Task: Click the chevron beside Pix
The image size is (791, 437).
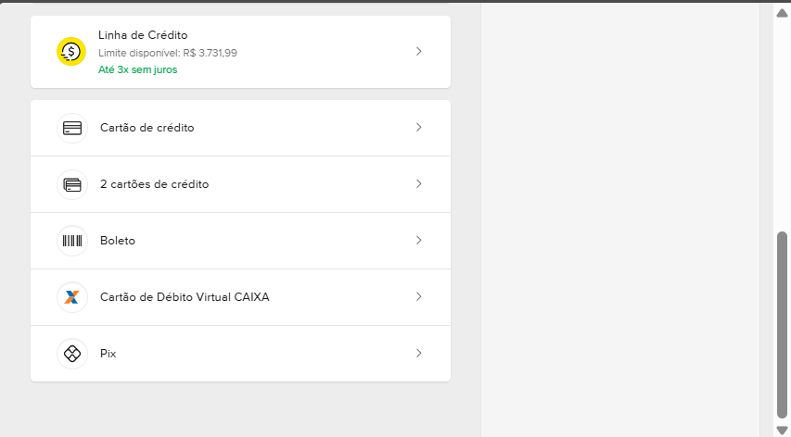Action: pyautogui.click(x=419, y=354)
